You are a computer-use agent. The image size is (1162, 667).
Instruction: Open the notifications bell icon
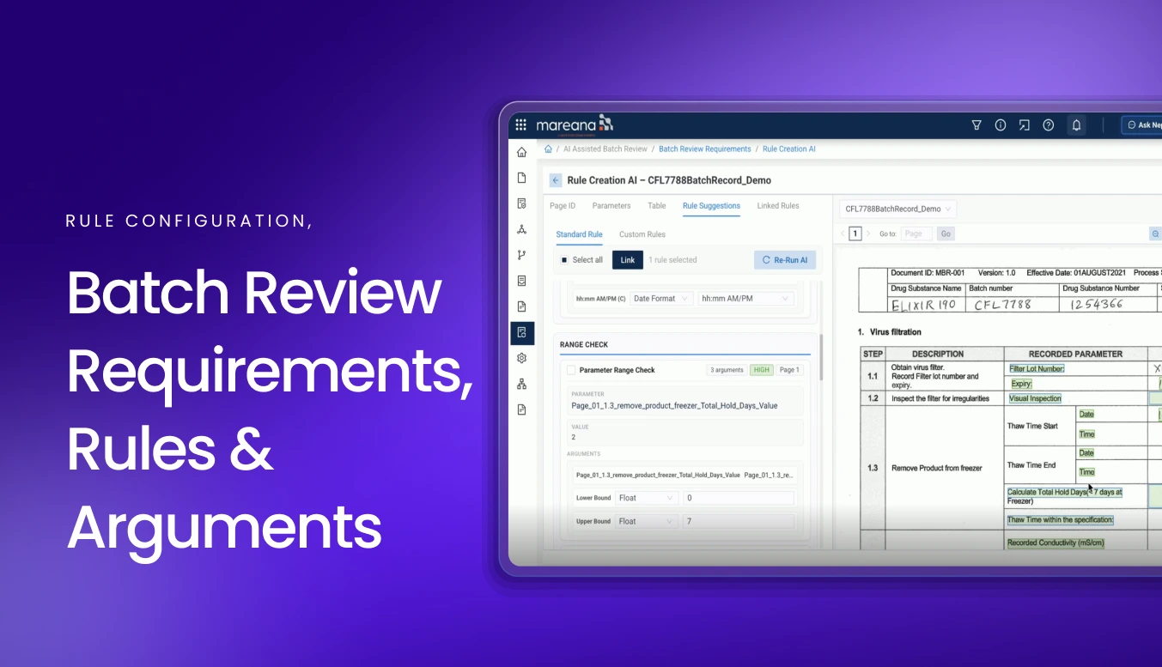tap(1076, 124)
